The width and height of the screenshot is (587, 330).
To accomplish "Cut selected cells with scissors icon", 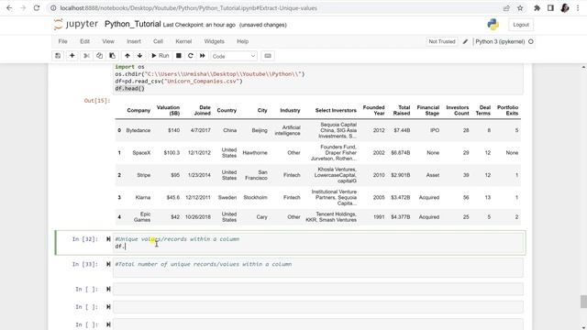I will tap(86, 56).
